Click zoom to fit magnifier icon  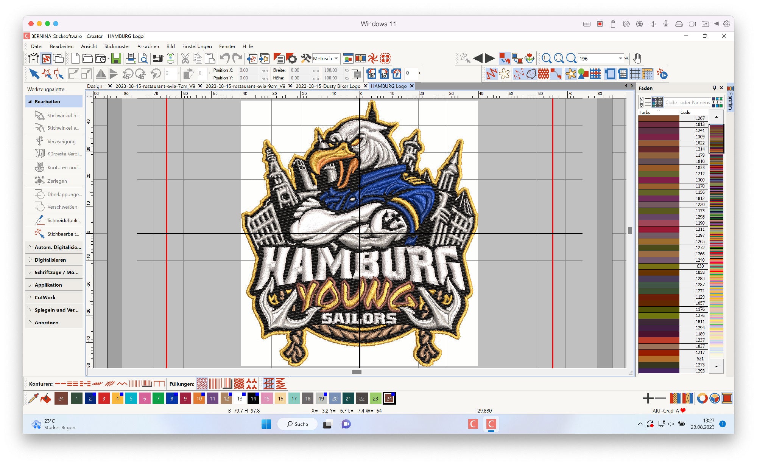[559, 58]
